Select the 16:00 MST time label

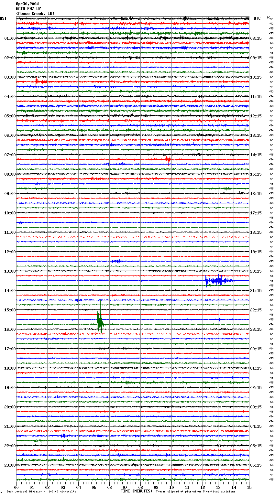pos(10,329)
